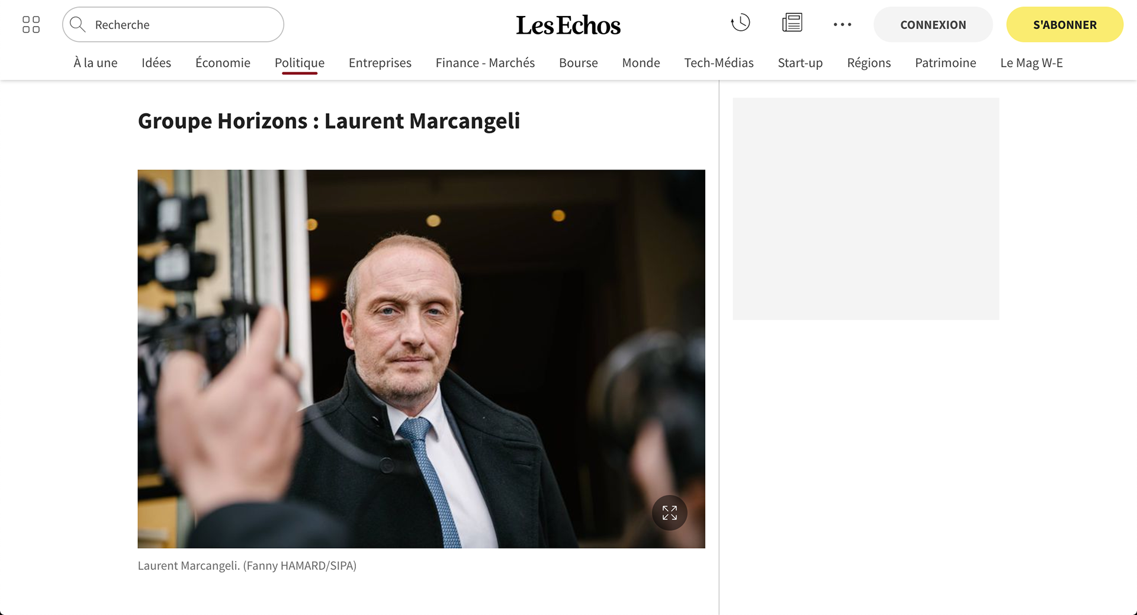Open the Idées section
The image size is (1137, 615).
[x=156, y=63]
